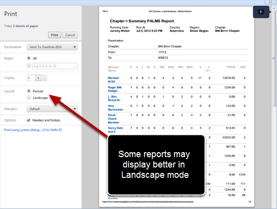The image size is (277, 209).
Task: Click the 1234.00 value in Roger BNI Dodger row
Action: pyautogui.click(x=230, y=87)
